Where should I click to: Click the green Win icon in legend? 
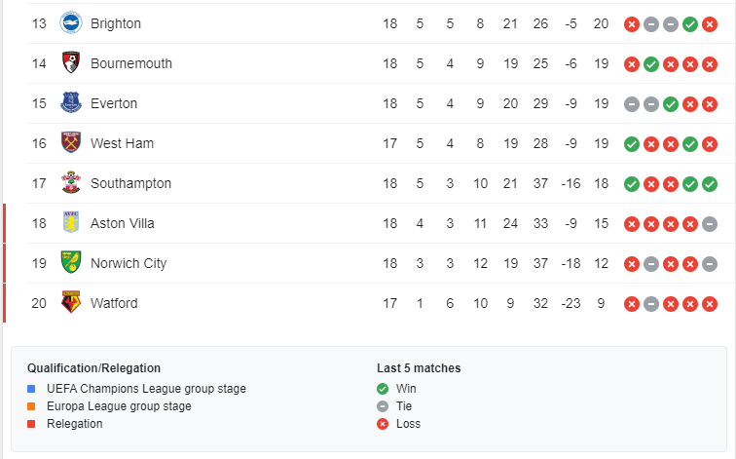(x=383, y=389)
